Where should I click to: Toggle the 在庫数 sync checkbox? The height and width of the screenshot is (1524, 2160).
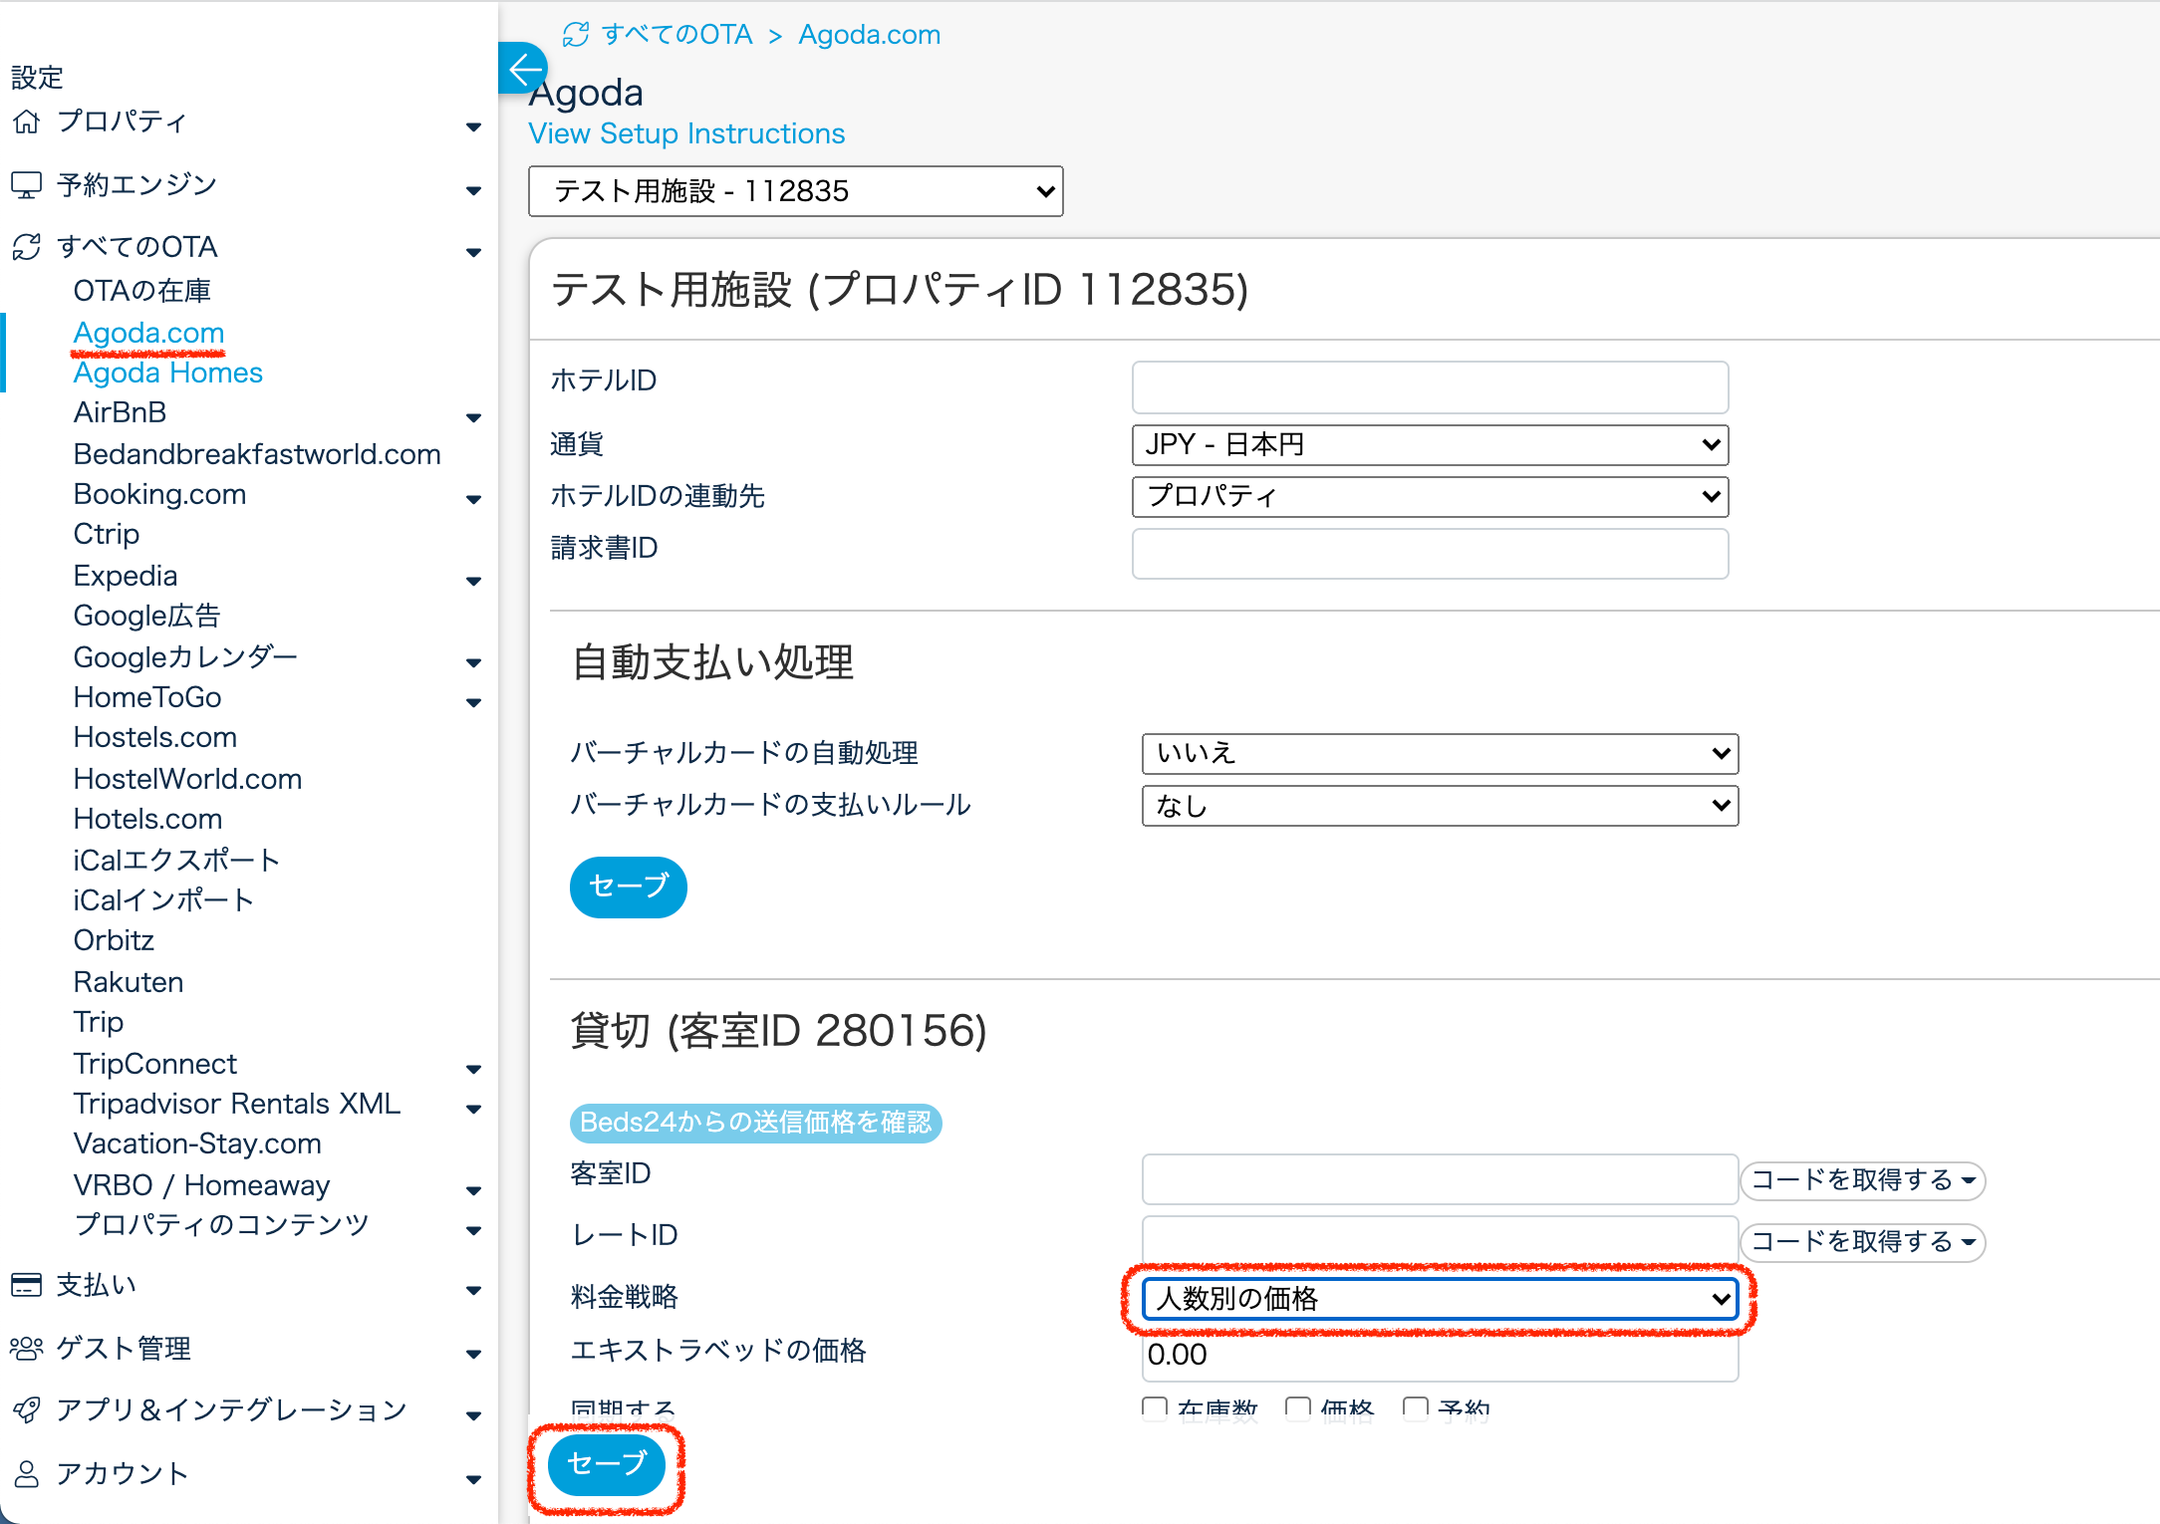point(1155,1407)
